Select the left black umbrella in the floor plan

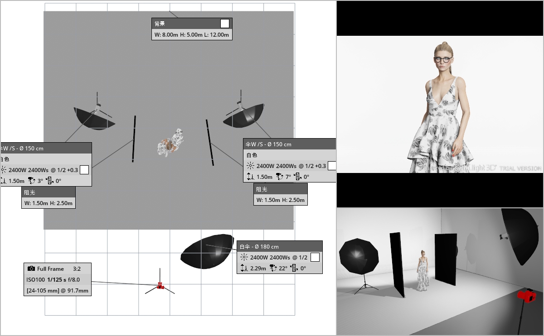coord(94,119)
